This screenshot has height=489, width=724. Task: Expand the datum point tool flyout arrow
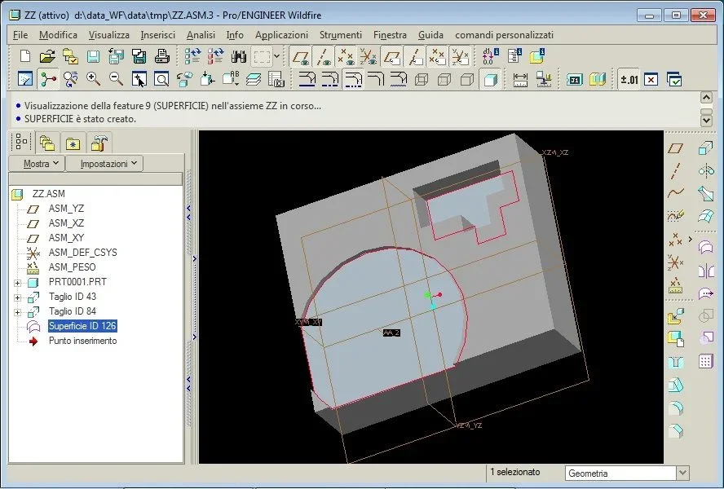coord(691,239)
